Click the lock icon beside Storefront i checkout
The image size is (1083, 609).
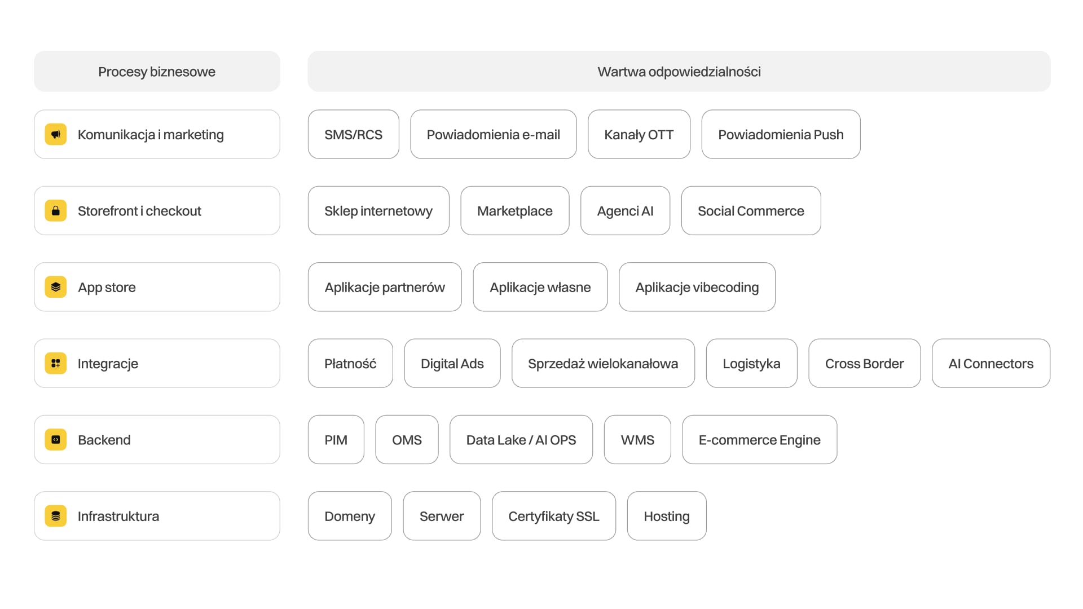(x=56, y=211)
